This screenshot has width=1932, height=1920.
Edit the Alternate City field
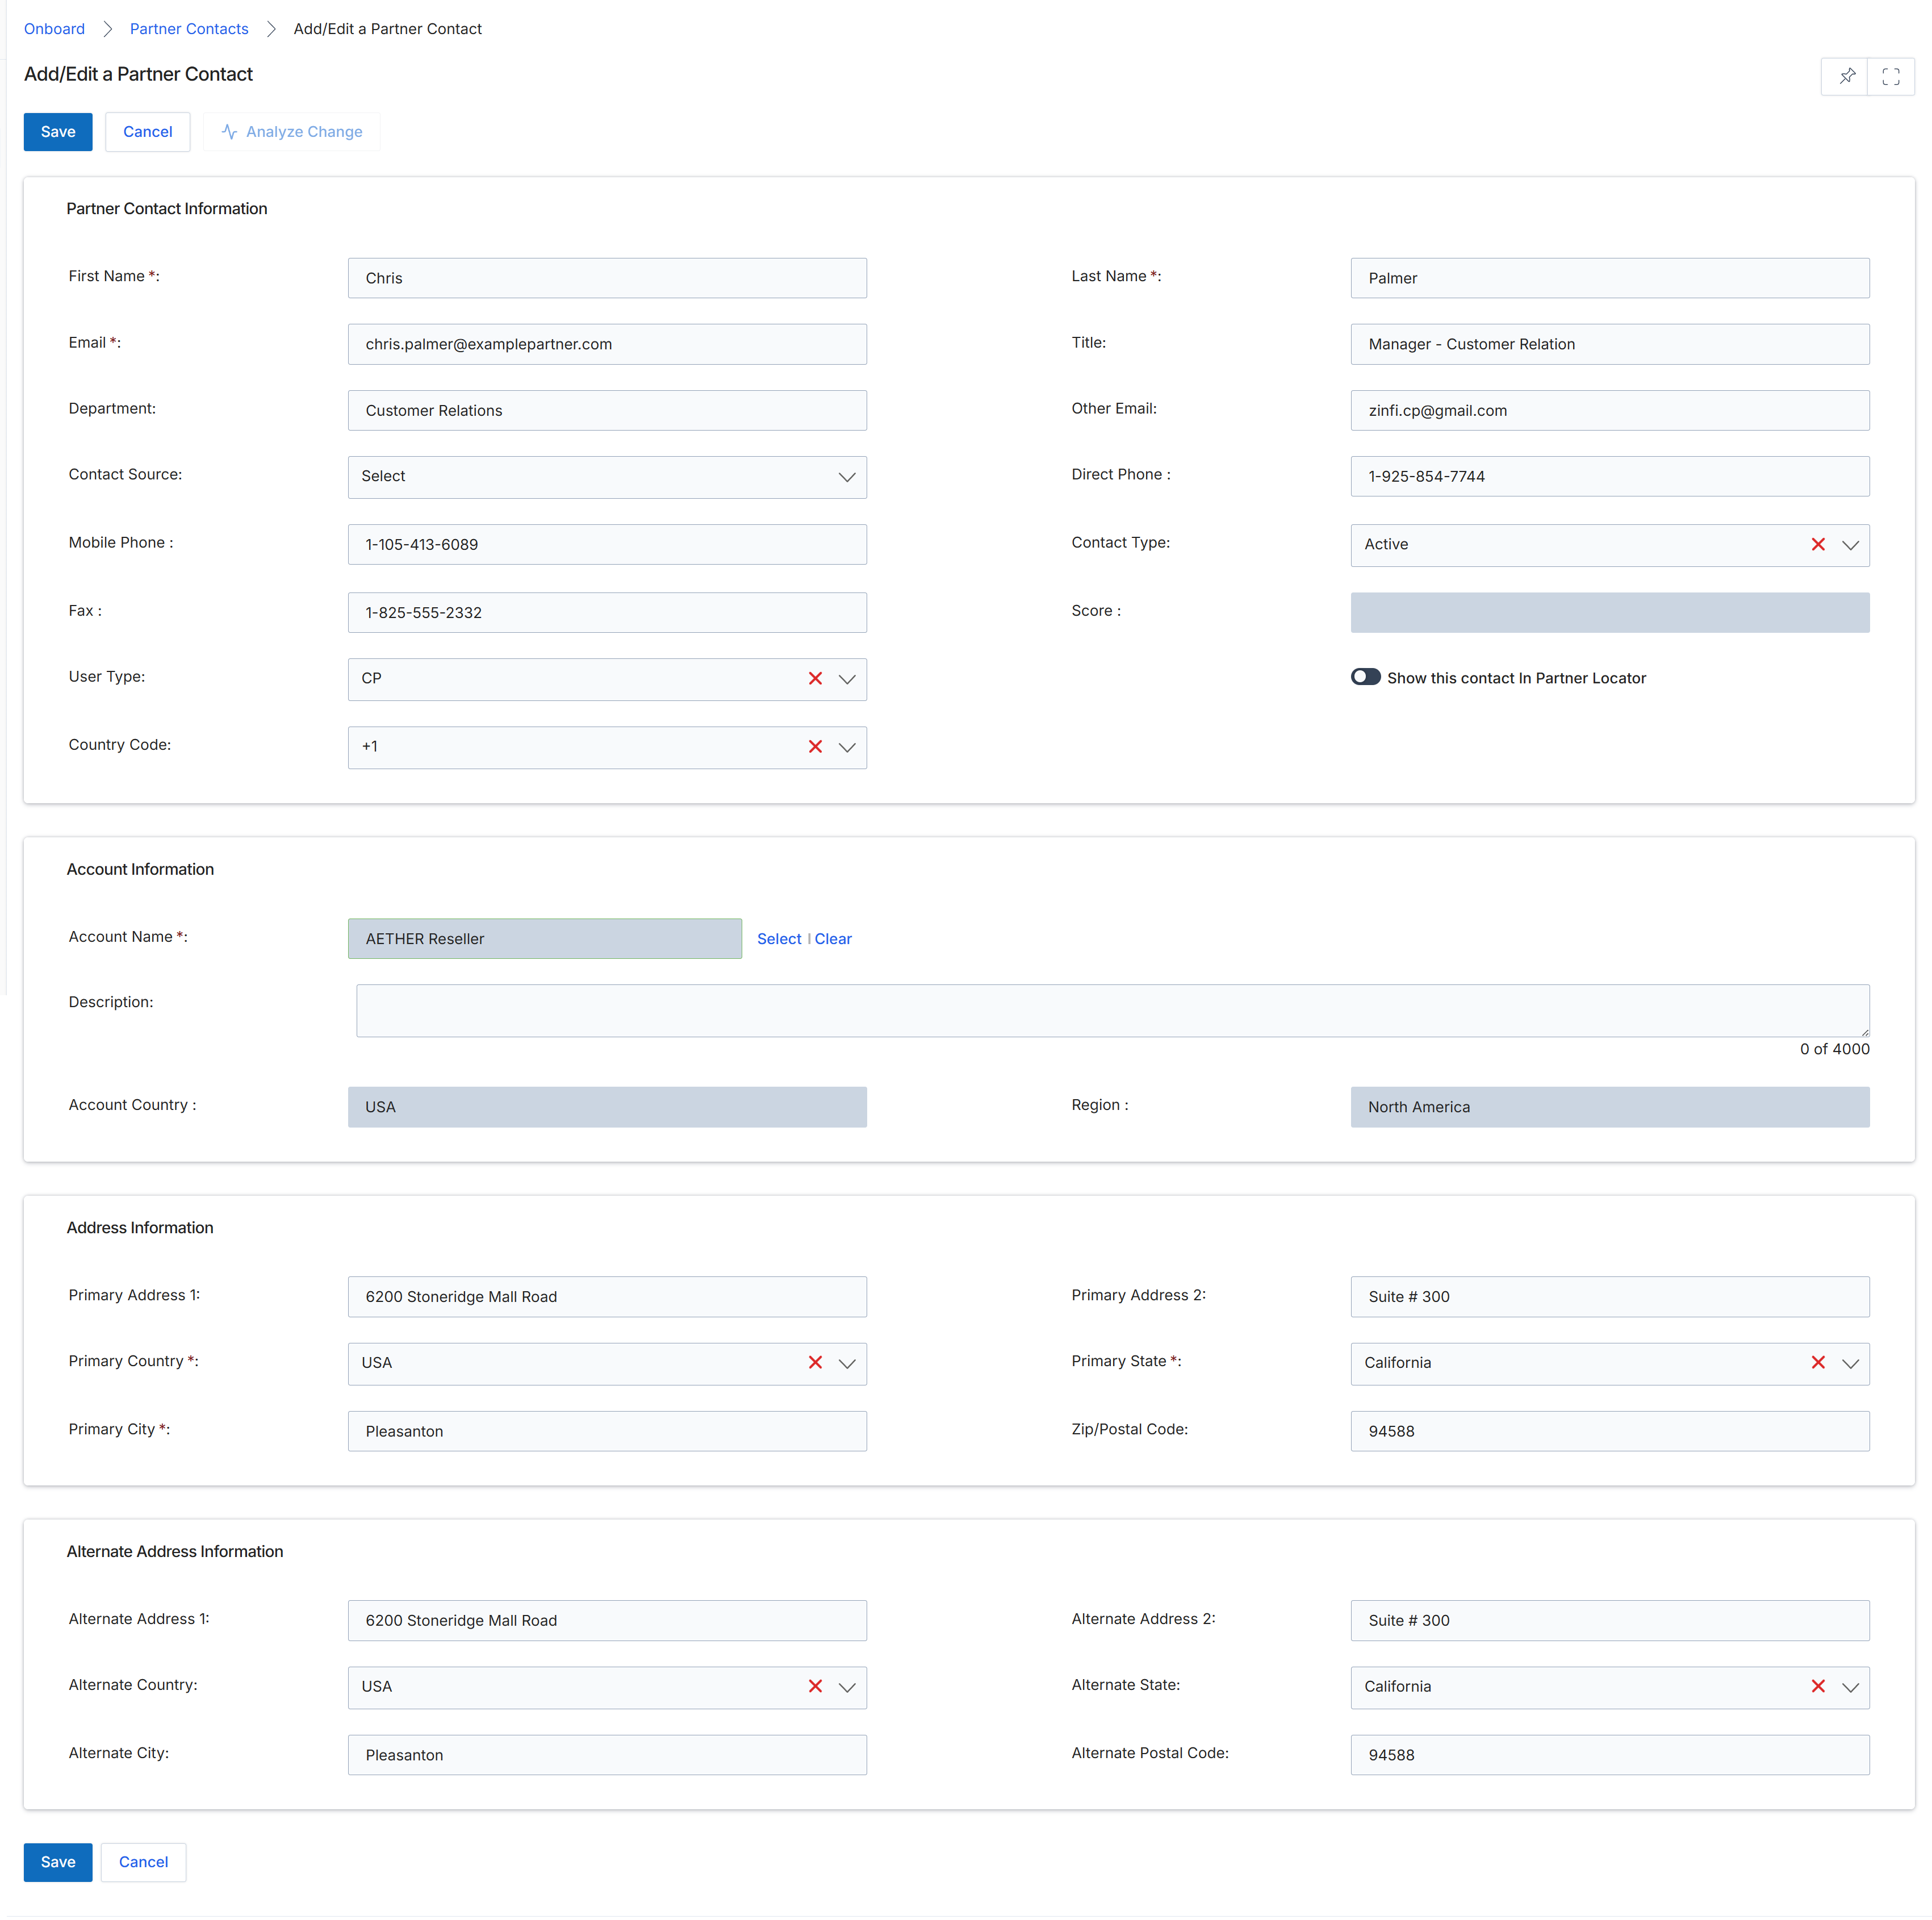[x=607, y=1755]
